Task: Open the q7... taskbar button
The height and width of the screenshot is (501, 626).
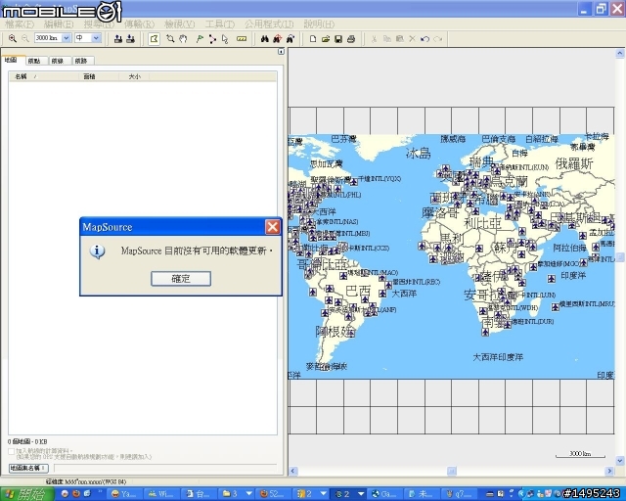Action: (x=459, y=494)
